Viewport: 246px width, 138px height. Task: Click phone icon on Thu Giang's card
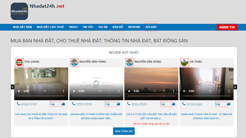tap(18, 104)
